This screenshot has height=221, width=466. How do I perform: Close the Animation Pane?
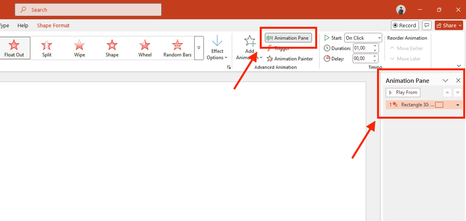click(458, 80)
